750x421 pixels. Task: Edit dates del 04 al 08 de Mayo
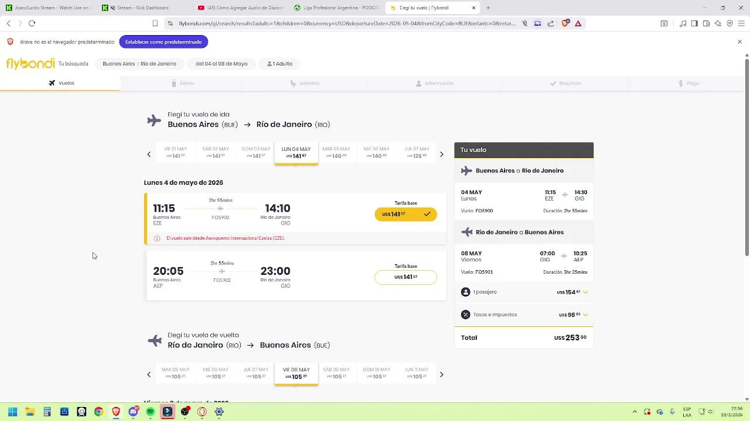[221, 64]
